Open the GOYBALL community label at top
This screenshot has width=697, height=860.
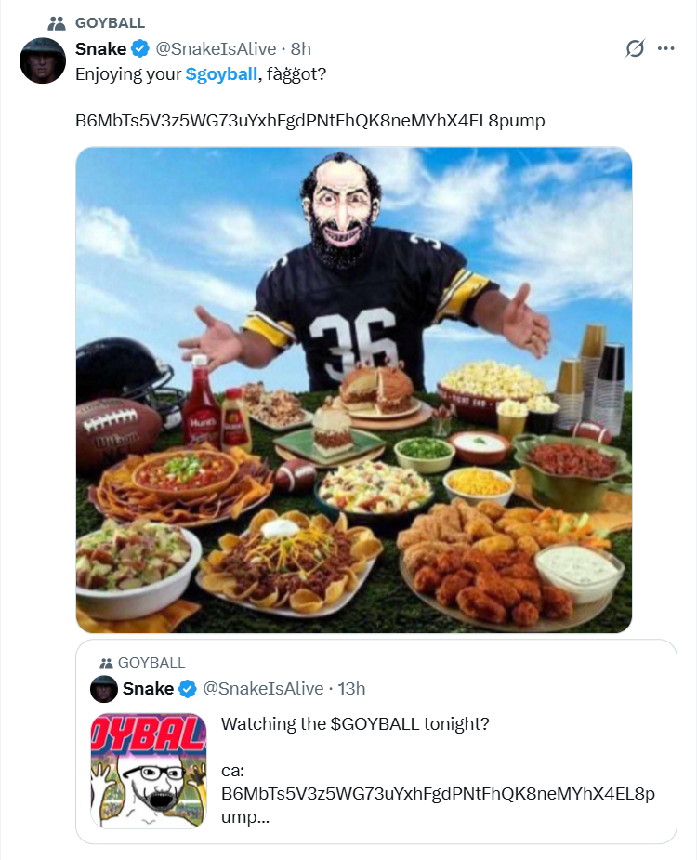point(110,23)
